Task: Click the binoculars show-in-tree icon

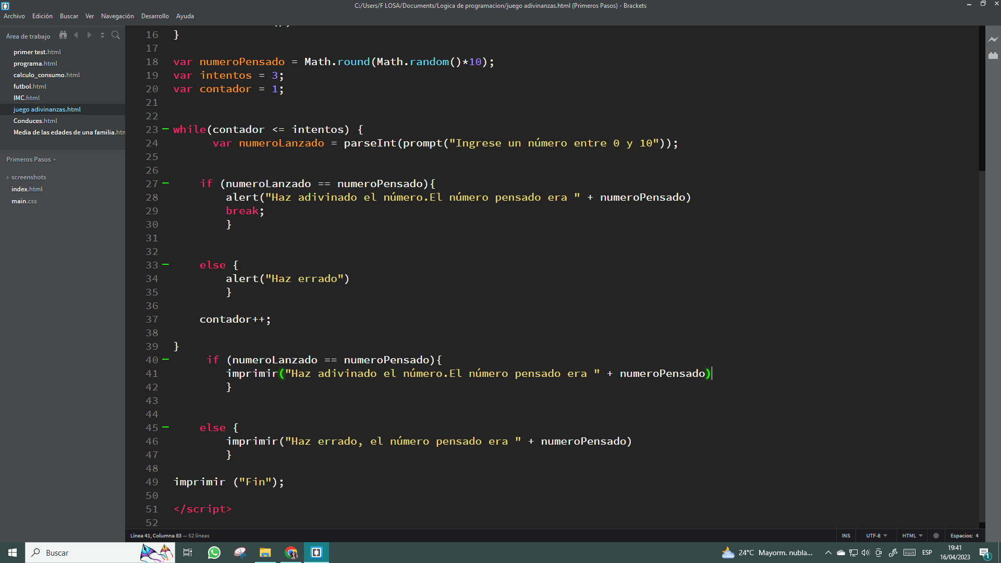Action: (63, 35)
